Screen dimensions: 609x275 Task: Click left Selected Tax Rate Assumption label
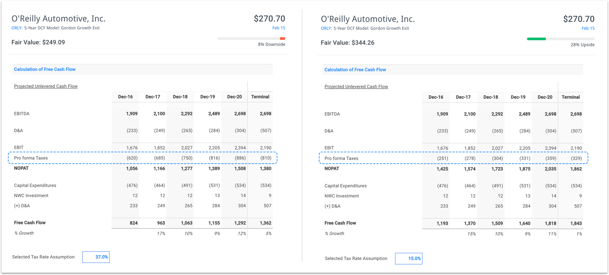(x=43, y=257)
